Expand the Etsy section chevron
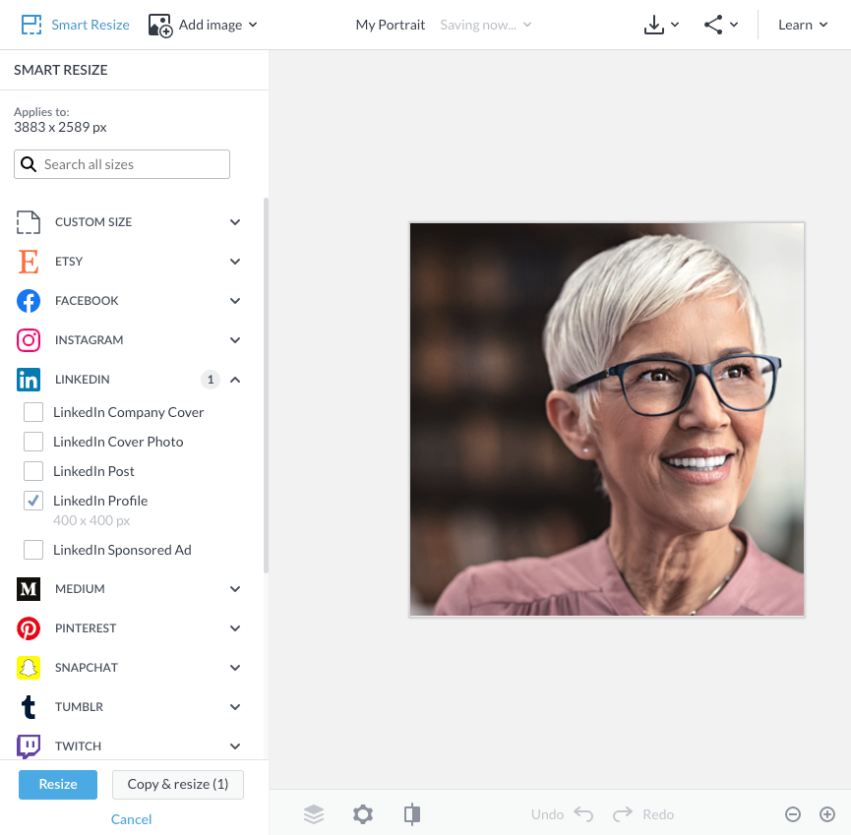This screenshot has height=835, width=851. click(x=235, y=262)
